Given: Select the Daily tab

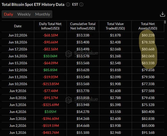Looking at the screenshot, I should coord(9,14).
